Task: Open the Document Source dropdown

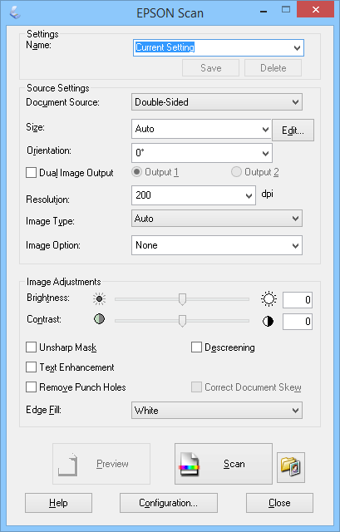Action: tap(217, 102)
